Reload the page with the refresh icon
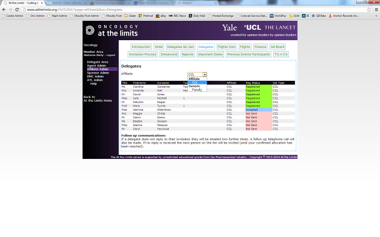 (17, 9)
